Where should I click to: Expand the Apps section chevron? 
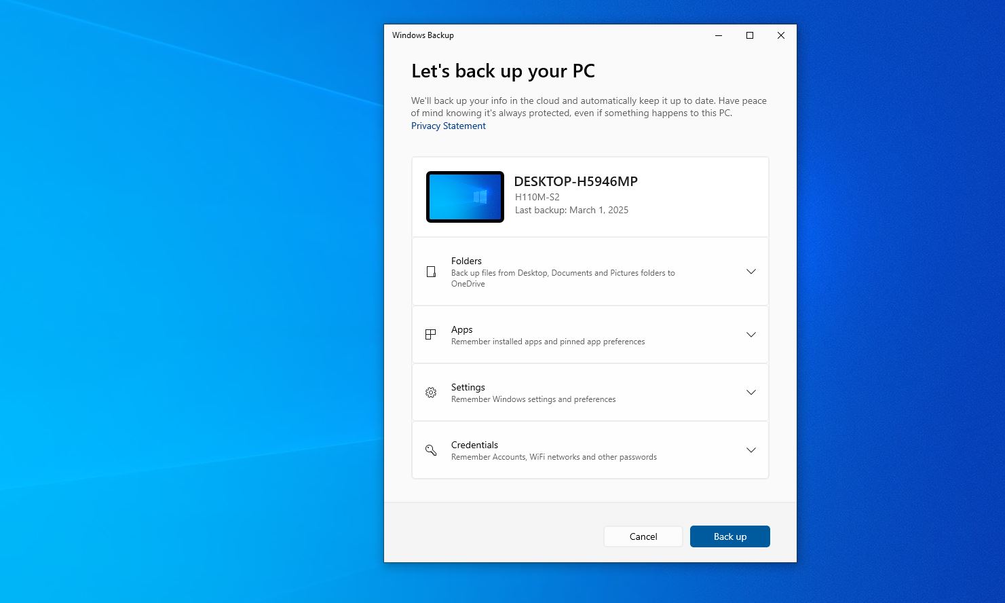tap(751, 335)
